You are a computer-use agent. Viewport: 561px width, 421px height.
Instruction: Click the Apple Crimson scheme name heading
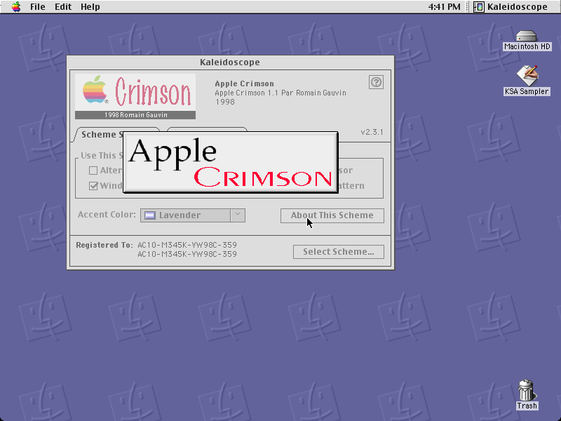[x=244, y=83]
